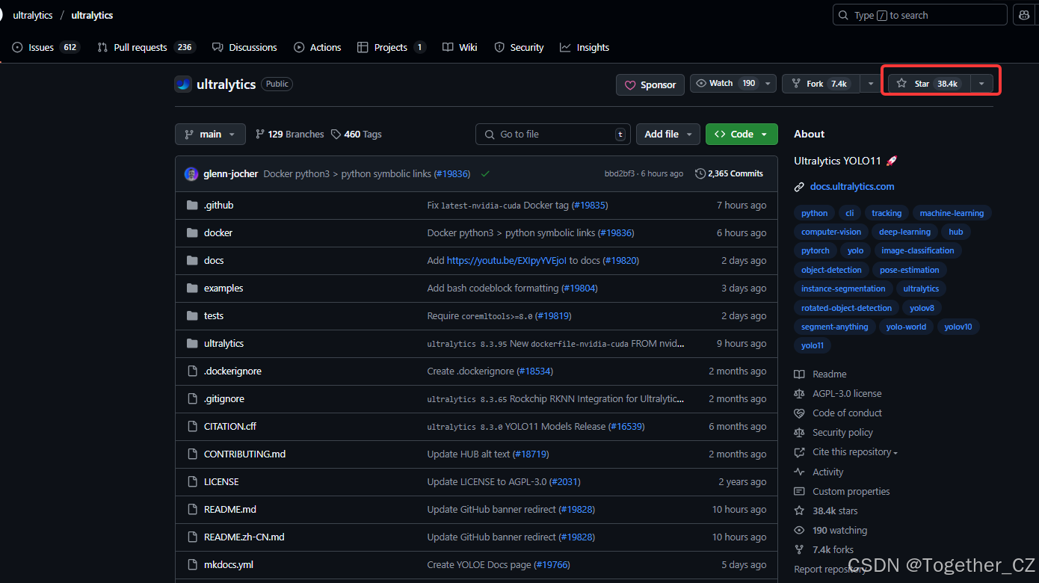Screen dimensions: 1039x583
Task: Open the Security tab
Action: pos(519,47)
